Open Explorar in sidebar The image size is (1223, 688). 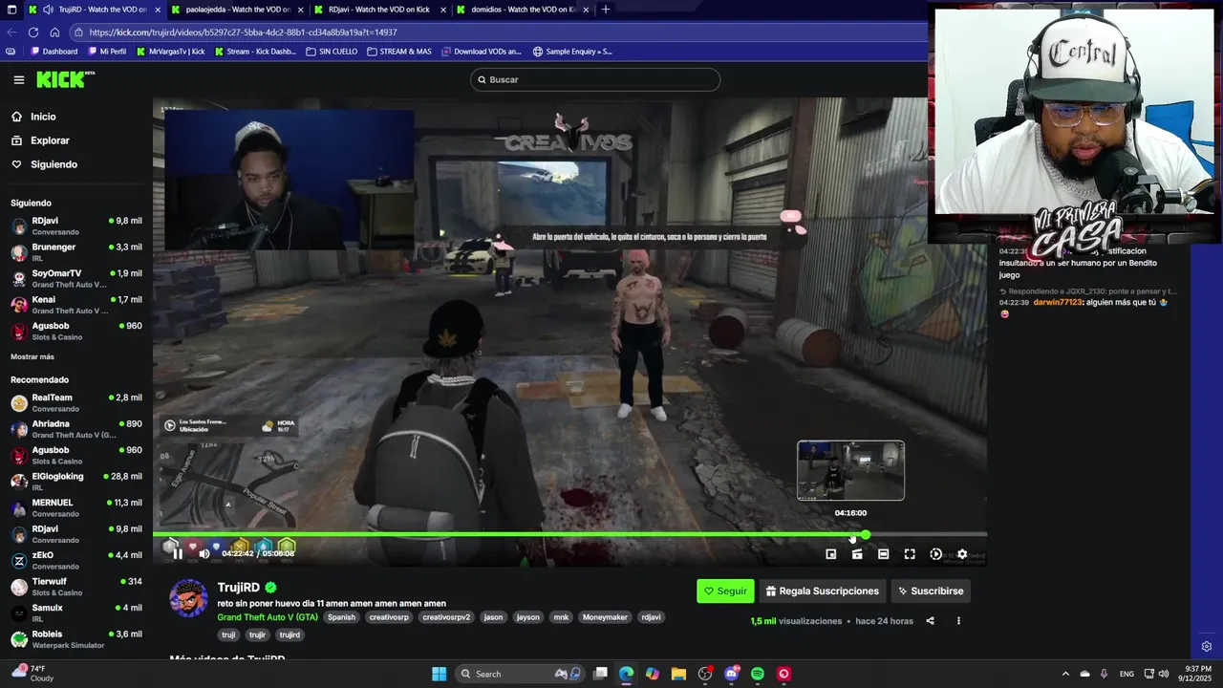[50, 140]
